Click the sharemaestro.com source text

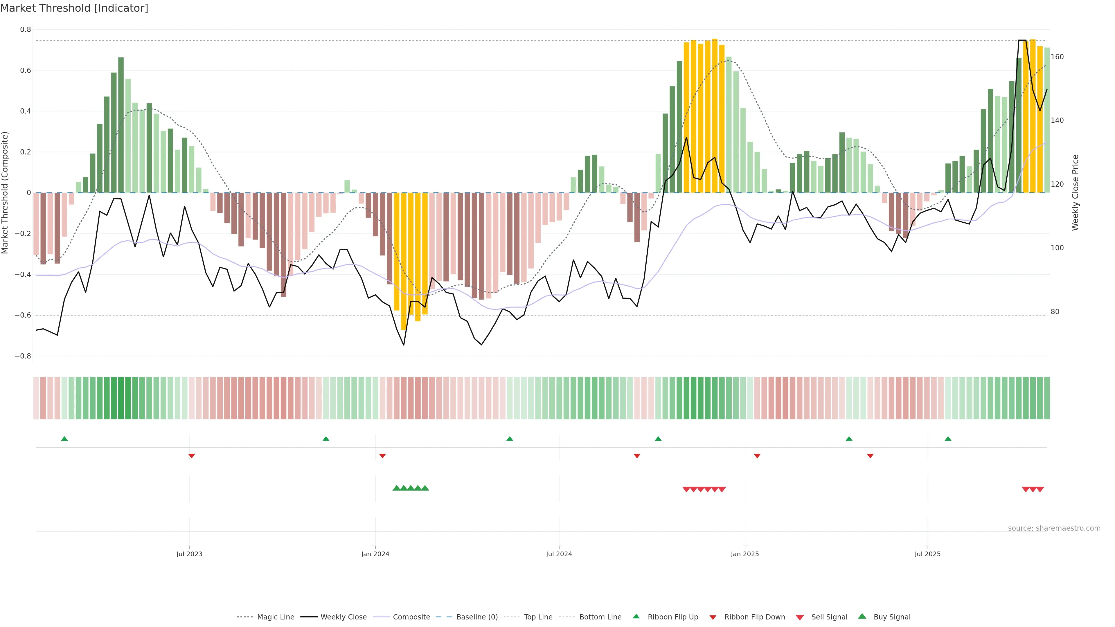click(1054, 528)
